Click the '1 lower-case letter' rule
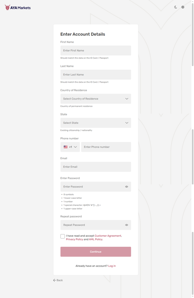Screen dimensions: 194x298 (x=73, y=198)
